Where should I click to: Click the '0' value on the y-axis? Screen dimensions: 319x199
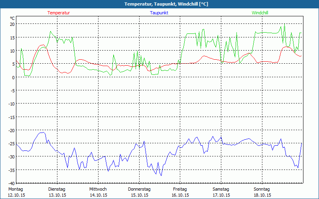coord(14,77)
